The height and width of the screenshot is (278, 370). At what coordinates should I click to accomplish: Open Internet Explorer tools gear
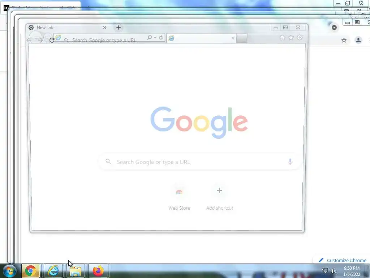(300, 37)
